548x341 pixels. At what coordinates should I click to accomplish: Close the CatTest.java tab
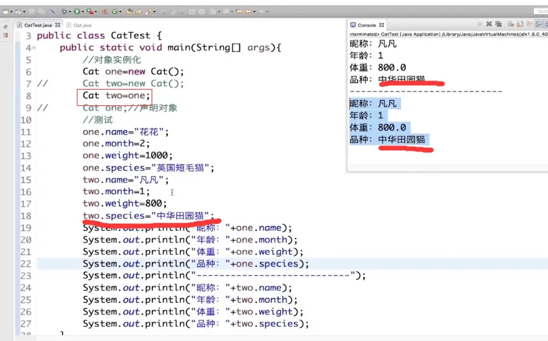tap(58, 25)
